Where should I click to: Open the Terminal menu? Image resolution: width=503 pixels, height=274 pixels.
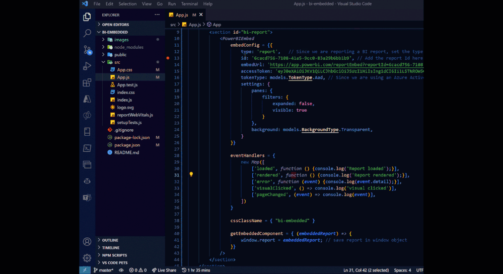[189, 4]
